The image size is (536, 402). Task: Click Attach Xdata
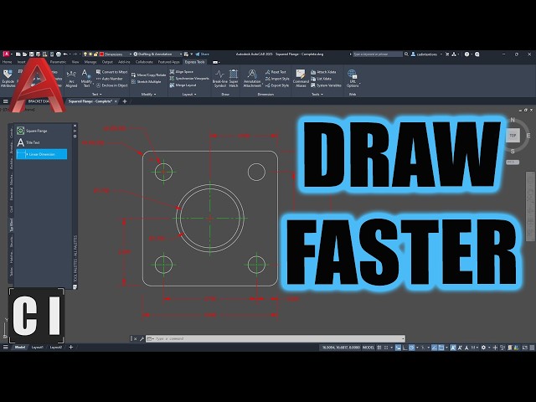click(x=323, y=72)
